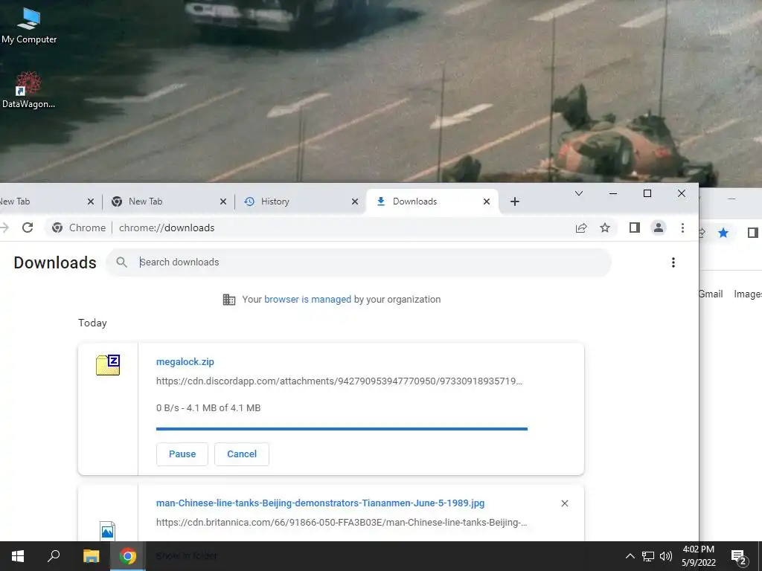Click Images link in background window
Screen dimensions: 762x571
pyautogui.click(x=748, y=294)
